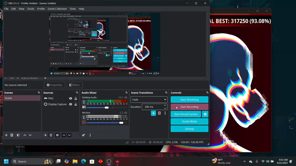Decrease transition duration stepper down
This screenshot has width=296, height=166.
click(x=165, y=108)
